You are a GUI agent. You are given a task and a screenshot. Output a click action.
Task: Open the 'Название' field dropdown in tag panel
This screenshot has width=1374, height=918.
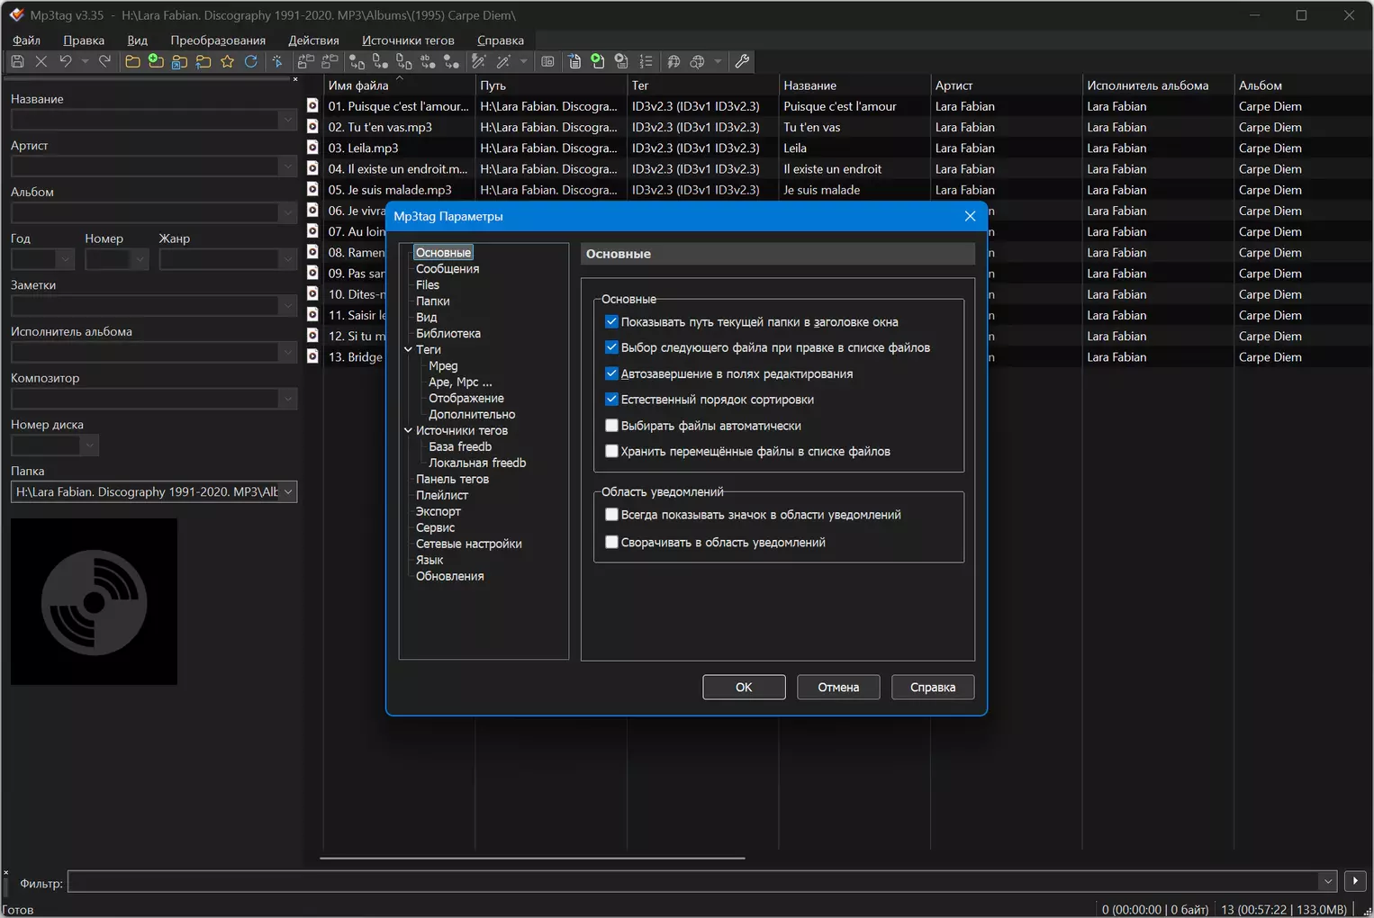coord(287,120)
